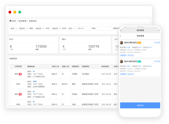Click the red 定 badge in first table row
Image resolution: width=169 pixels, height=124 pixels.
coord(20,74)
